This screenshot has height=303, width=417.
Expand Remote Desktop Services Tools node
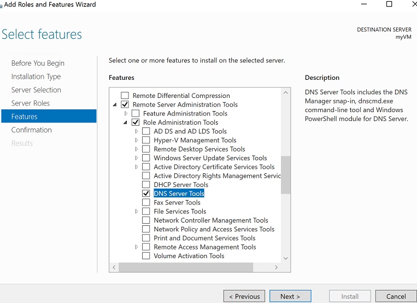click(x=137, y=149)
